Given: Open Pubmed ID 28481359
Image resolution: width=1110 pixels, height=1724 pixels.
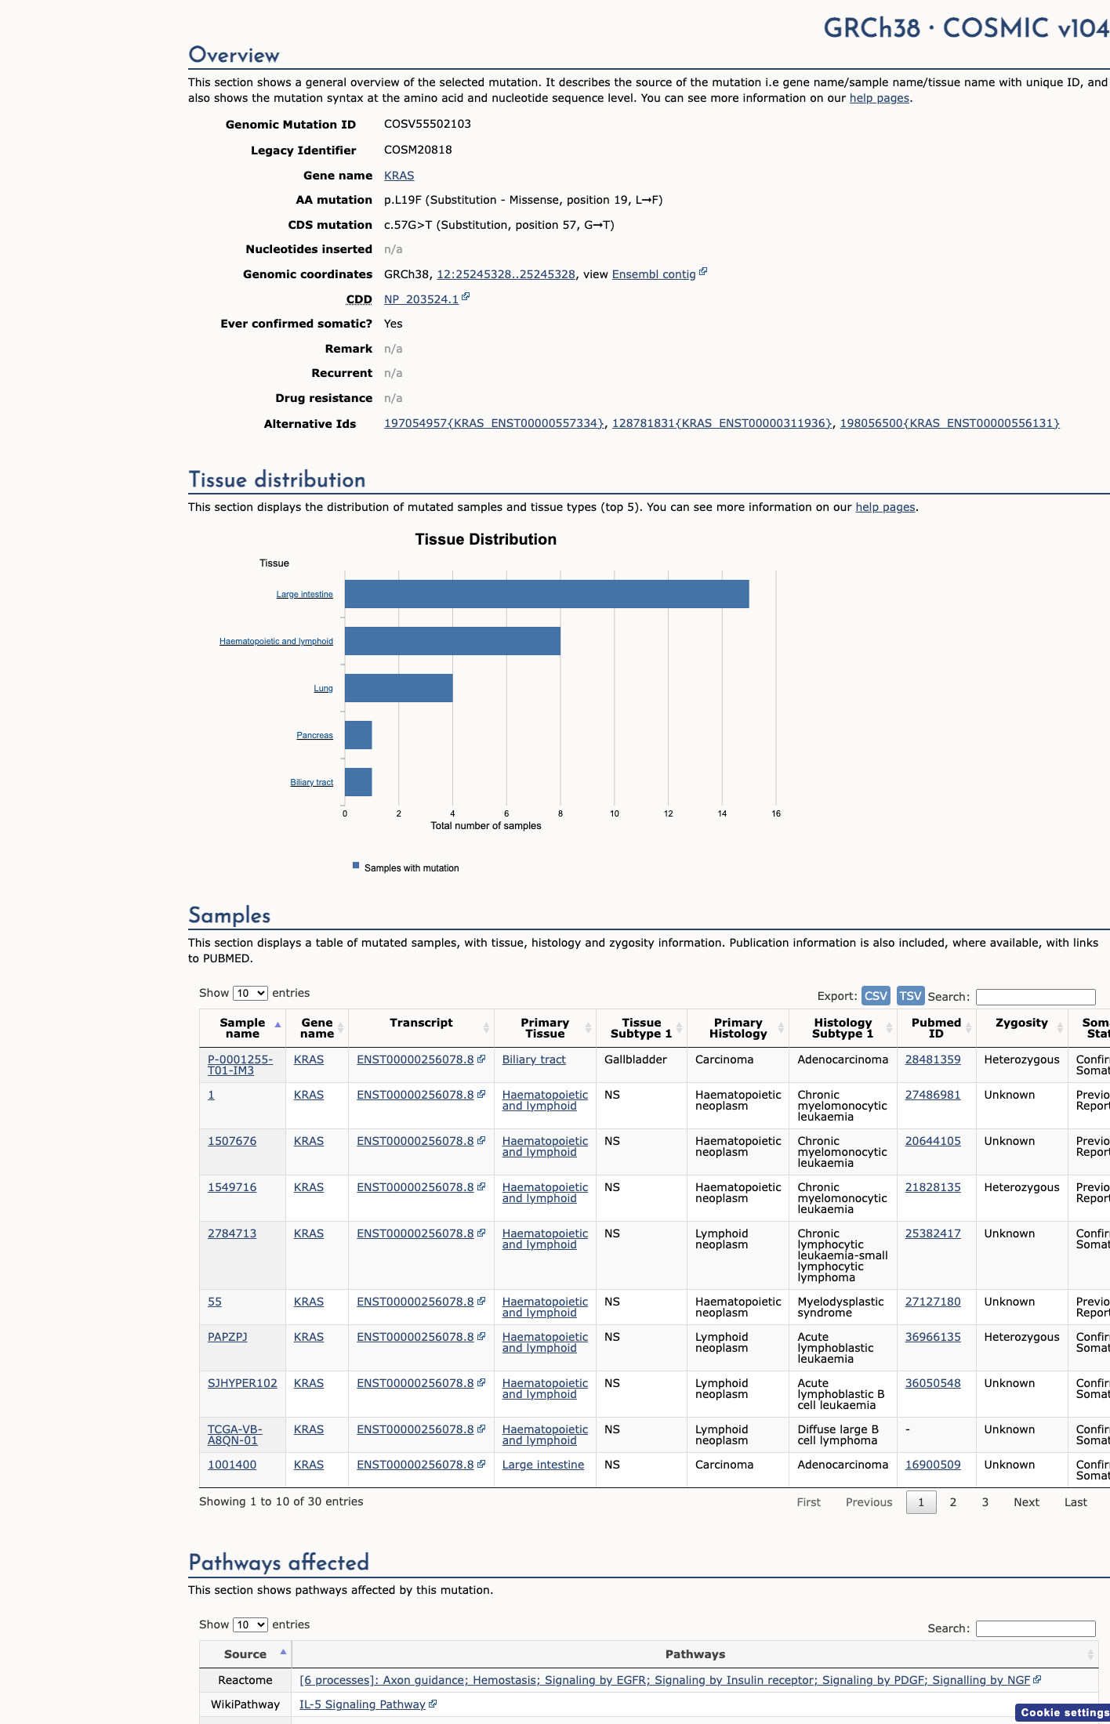Looking at the screenshot, I should (933, 1059).
